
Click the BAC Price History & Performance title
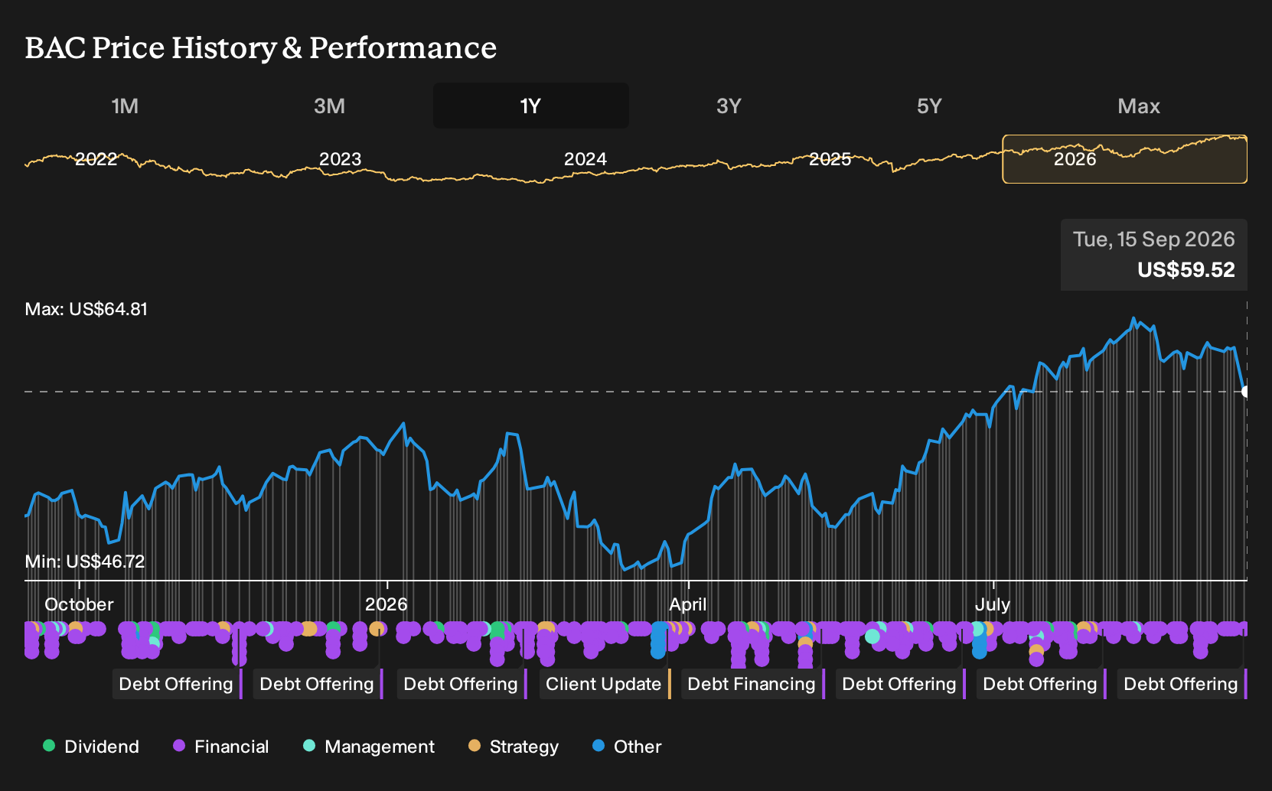261,47
